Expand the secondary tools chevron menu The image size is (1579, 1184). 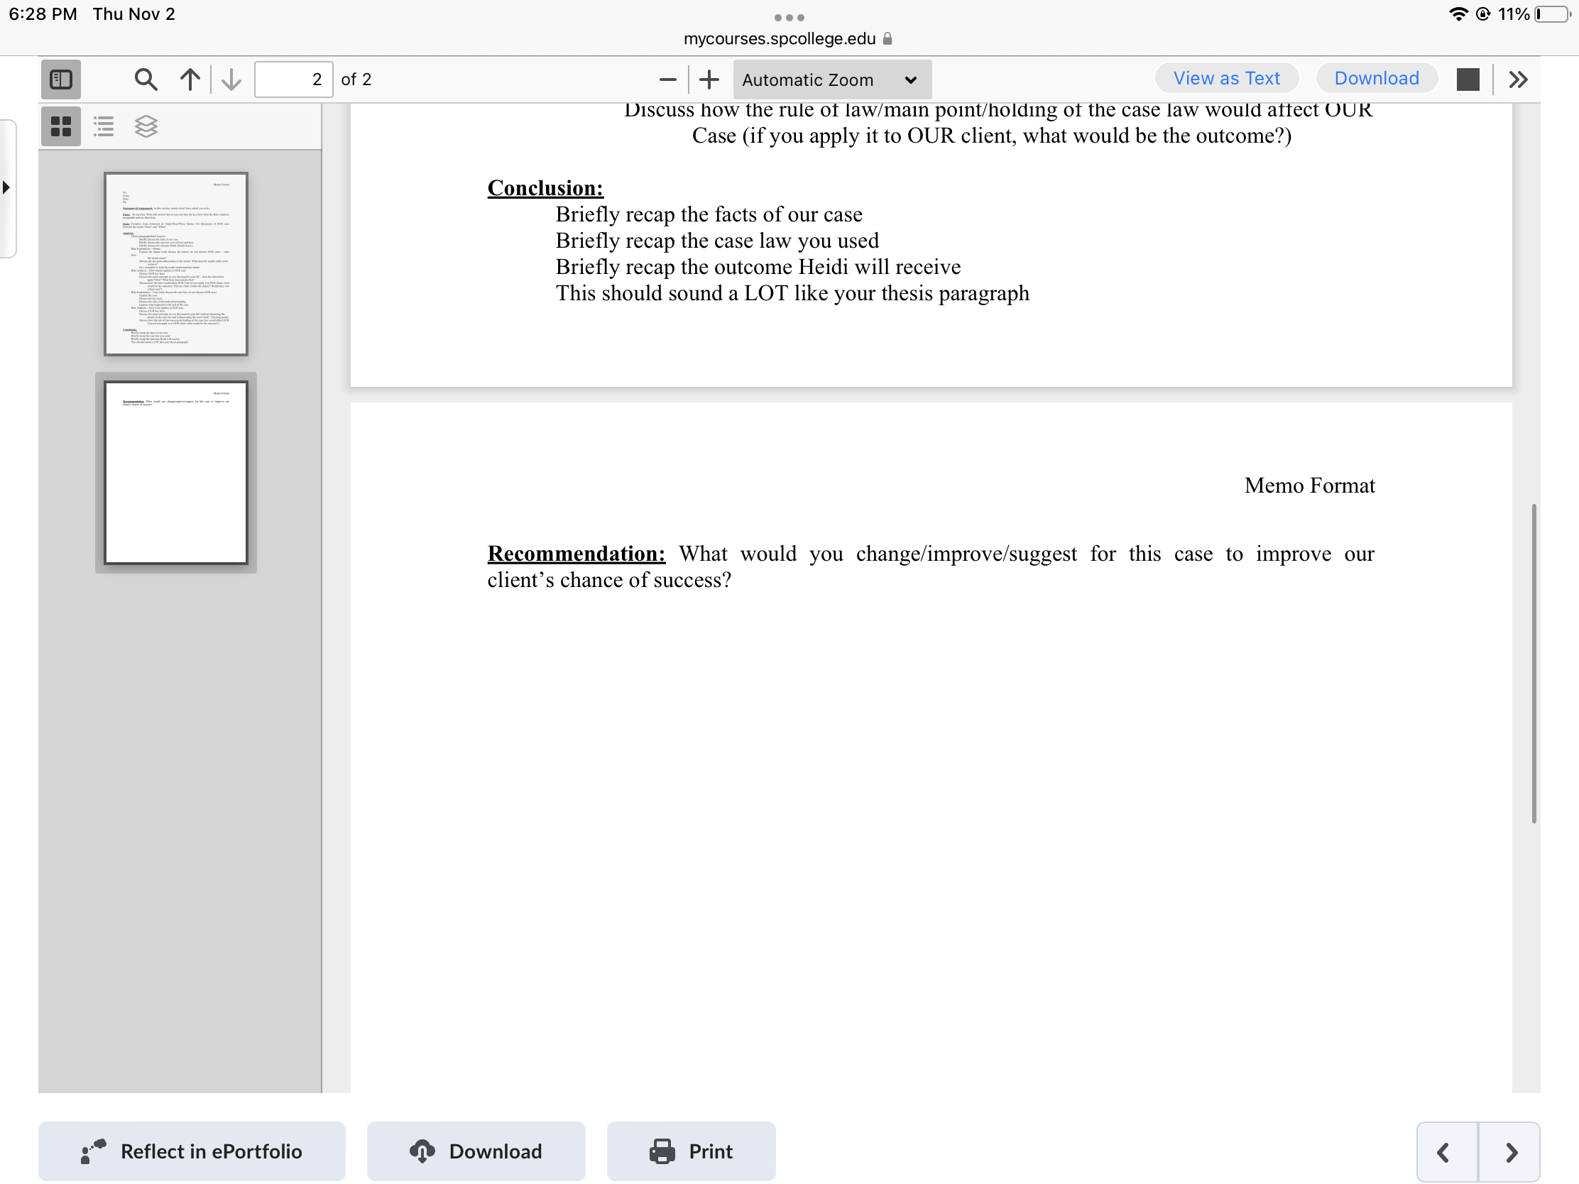[1518, 80]
